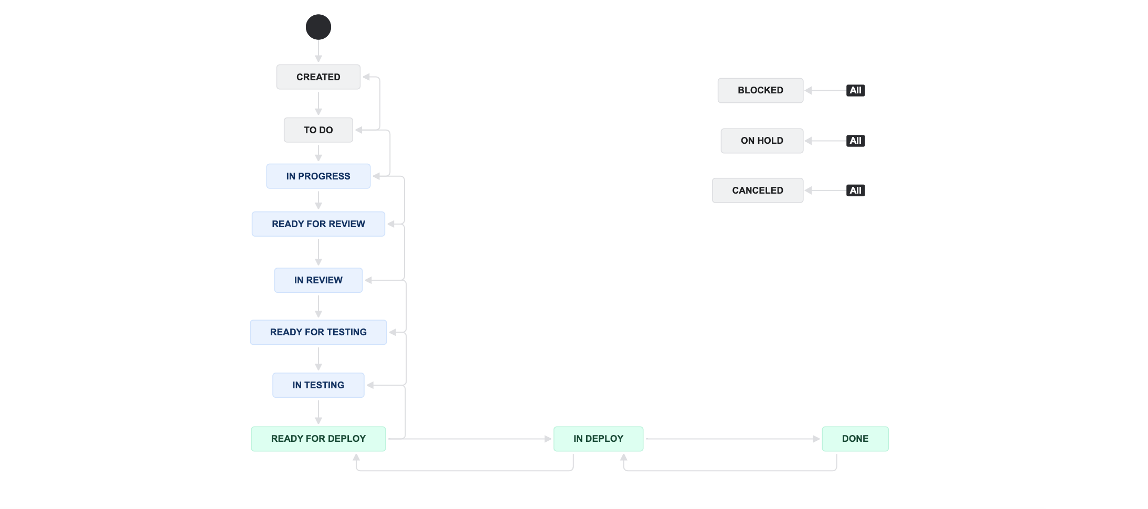Click the All badge next to BLOCKED
Image resolution: width=1148 pixels, height=509 pixels.
[x=855, y=91]
